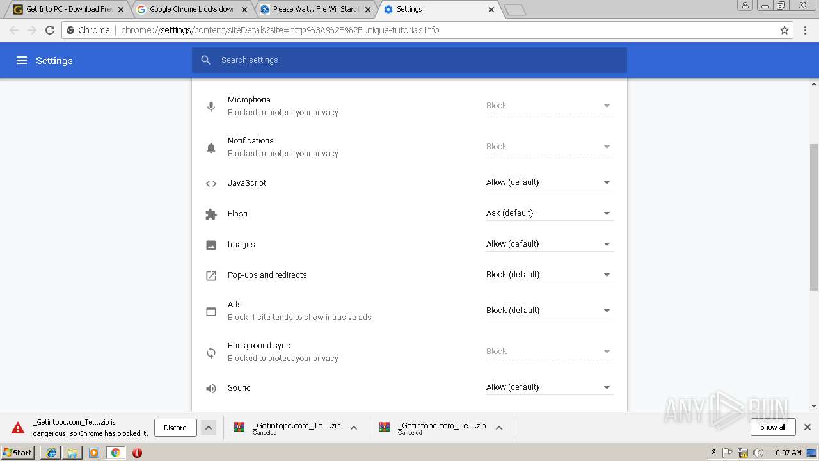Open the Chrome user profile icon
Screen dimensions: 819x461
745,6
